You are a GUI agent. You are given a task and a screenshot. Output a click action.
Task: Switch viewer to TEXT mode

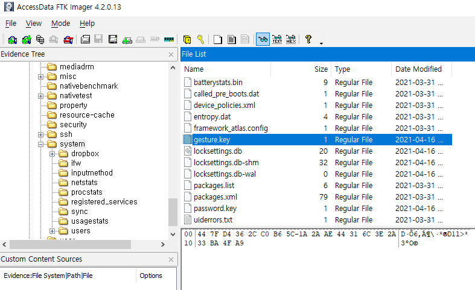point(277,39)
